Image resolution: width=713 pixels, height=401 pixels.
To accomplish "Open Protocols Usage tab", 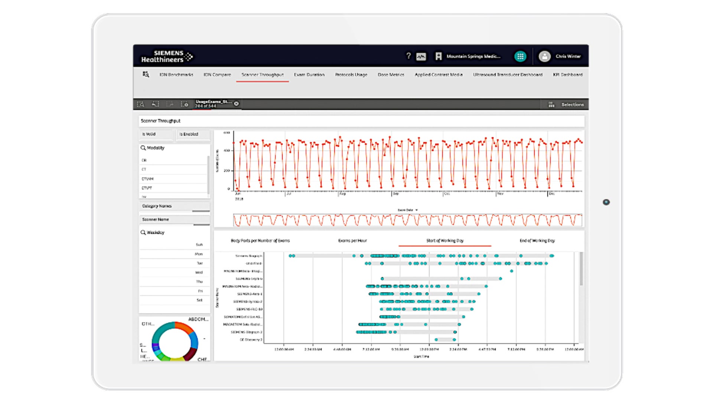I will tap(351, 75).
